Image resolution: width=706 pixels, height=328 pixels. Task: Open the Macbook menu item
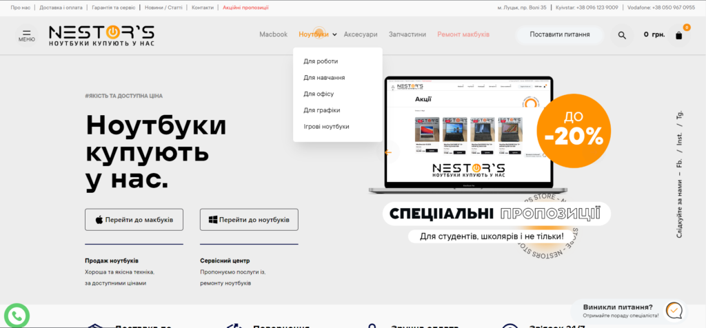point(273,34)
